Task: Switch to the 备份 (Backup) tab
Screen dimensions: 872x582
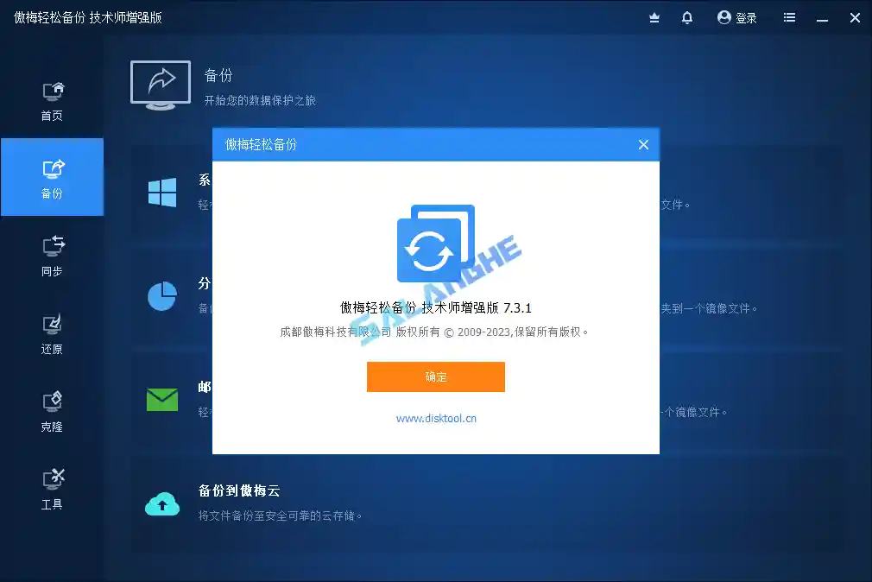Action: (x=52, y=177)
